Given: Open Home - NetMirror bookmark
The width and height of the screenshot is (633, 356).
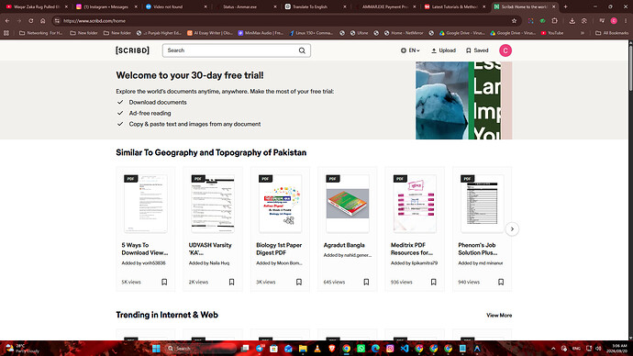Looking at the screenshot, I should [x=404, y=33].
